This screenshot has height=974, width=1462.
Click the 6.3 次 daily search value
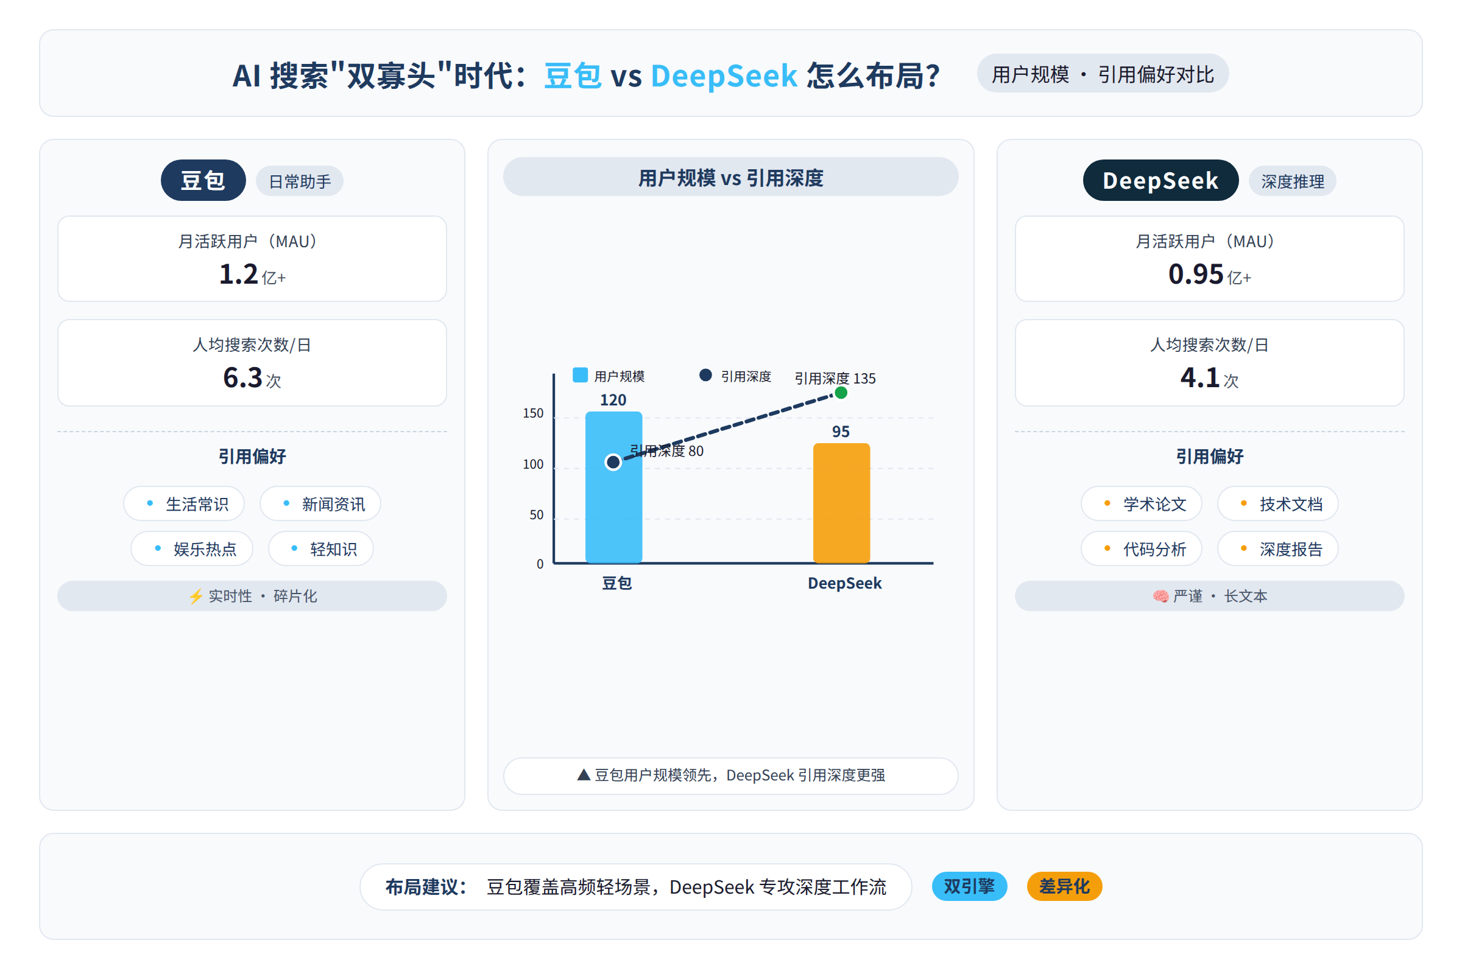[252, 377]
